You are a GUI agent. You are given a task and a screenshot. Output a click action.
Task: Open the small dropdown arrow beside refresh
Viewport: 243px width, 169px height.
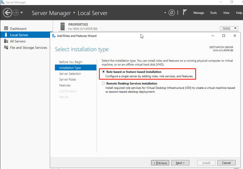pyautogui.click(x=165, y=13)
